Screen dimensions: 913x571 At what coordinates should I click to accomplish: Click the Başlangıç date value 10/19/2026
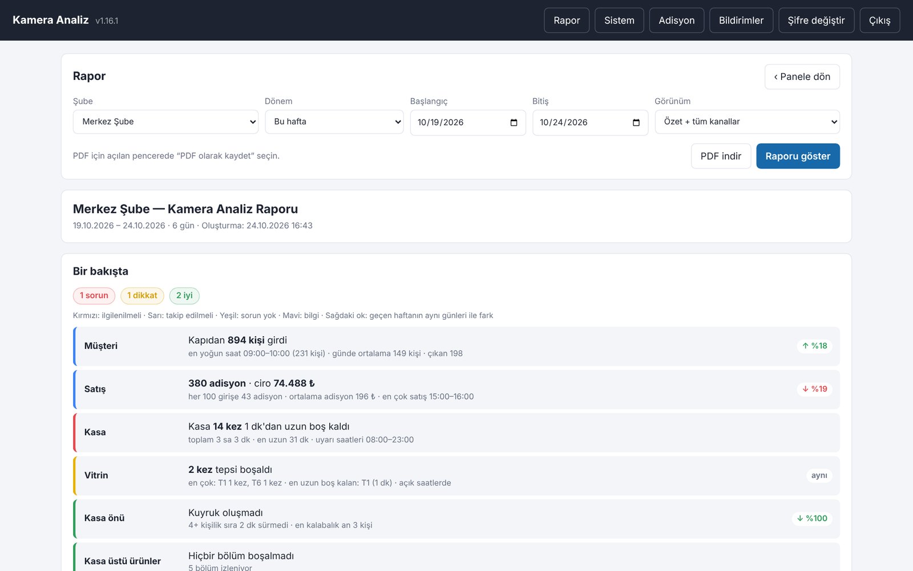pyautogui.click(x=441, y=123)
